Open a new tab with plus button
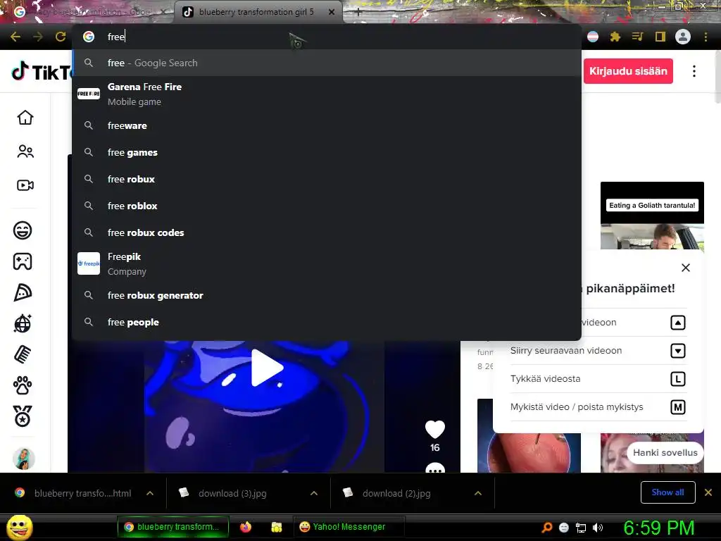 [x=358, y=13]
